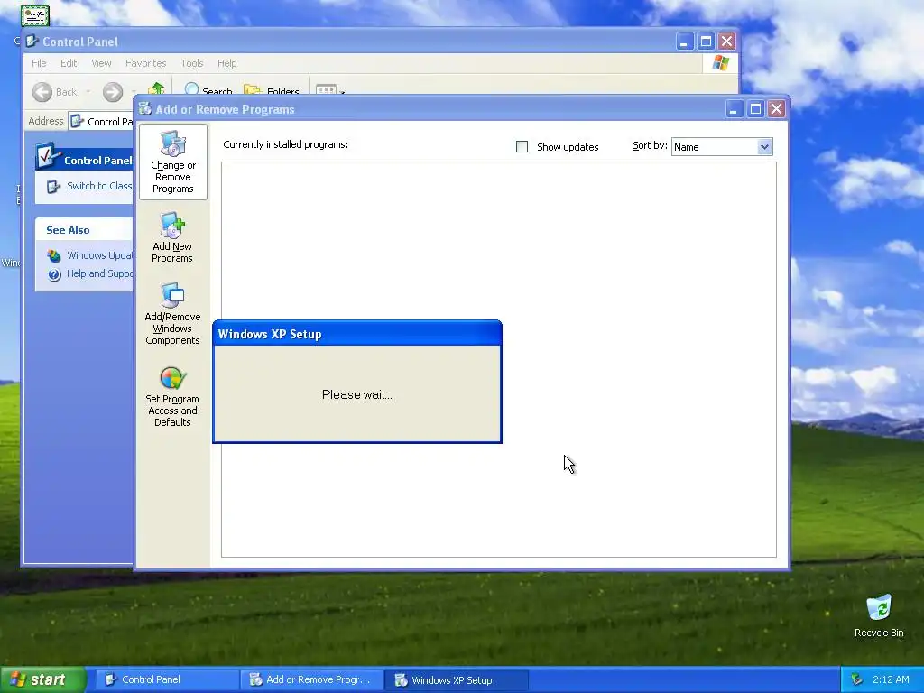
Task: Click the 2:12 AM clock
Action: (891, 679)
